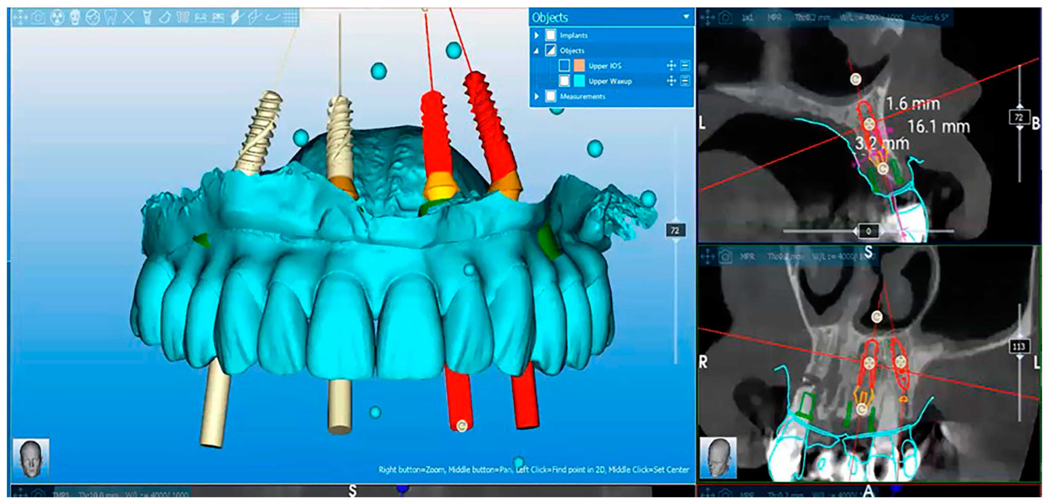1048x502 pixels.
Task: Click the slice slider handle showing 113
Action: 1019,346
